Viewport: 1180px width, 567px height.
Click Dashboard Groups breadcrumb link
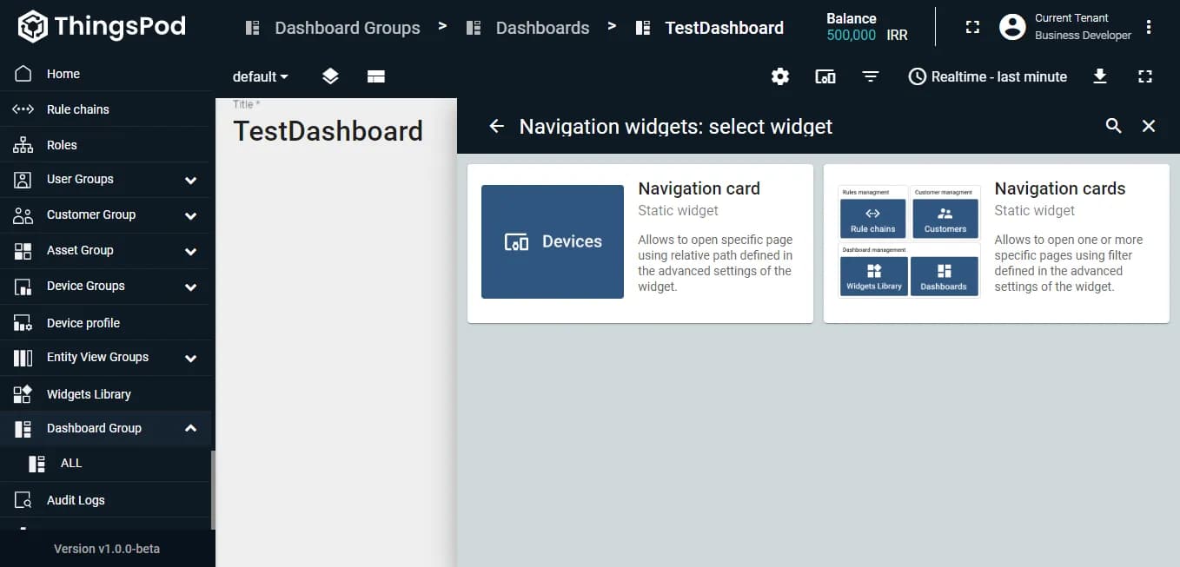tap(347, 28)
